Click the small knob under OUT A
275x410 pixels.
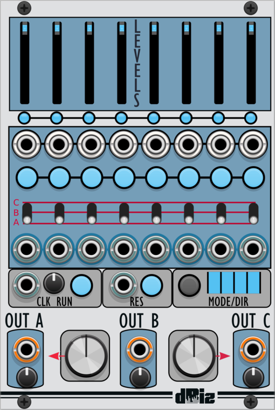tap(27, 378)
